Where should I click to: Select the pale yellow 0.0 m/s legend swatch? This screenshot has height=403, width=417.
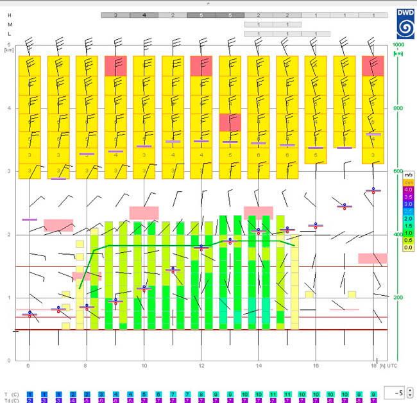coord(409,248)
